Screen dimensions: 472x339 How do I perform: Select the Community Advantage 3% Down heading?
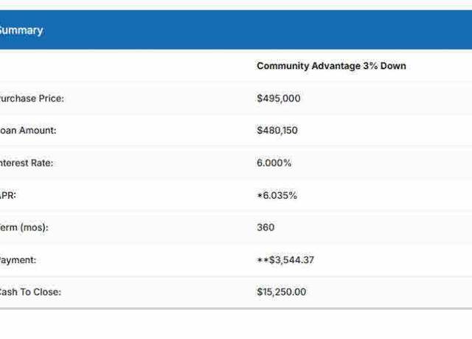331,66
